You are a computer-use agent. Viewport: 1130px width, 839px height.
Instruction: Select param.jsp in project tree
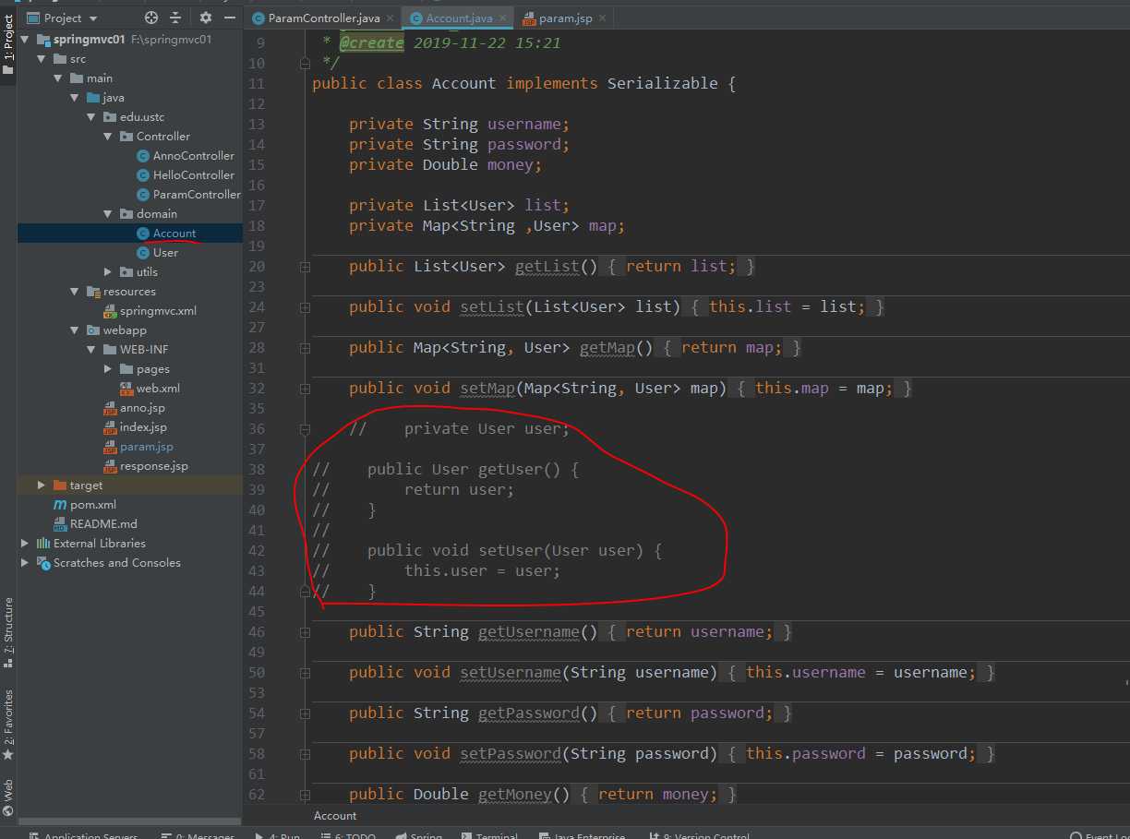(x=146, y=447)
